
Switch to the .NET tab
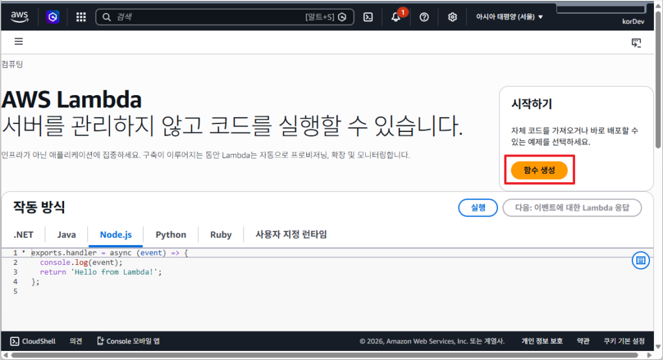click(x=23, y=235)
